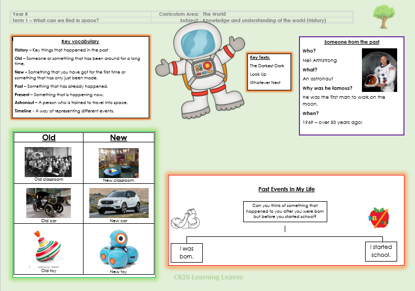Click the 'Key vocabulary' heading
This screenshot has height=291, width=415.
[x=80, y=41]
